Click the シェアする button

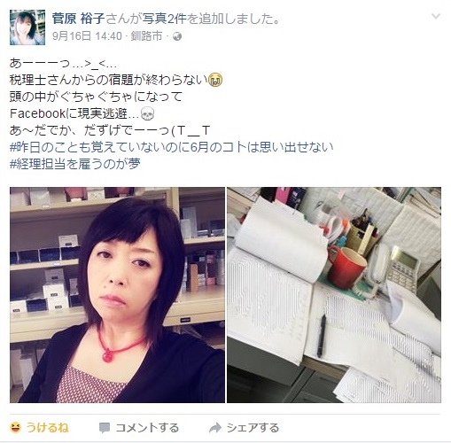[x=244, y=428]
